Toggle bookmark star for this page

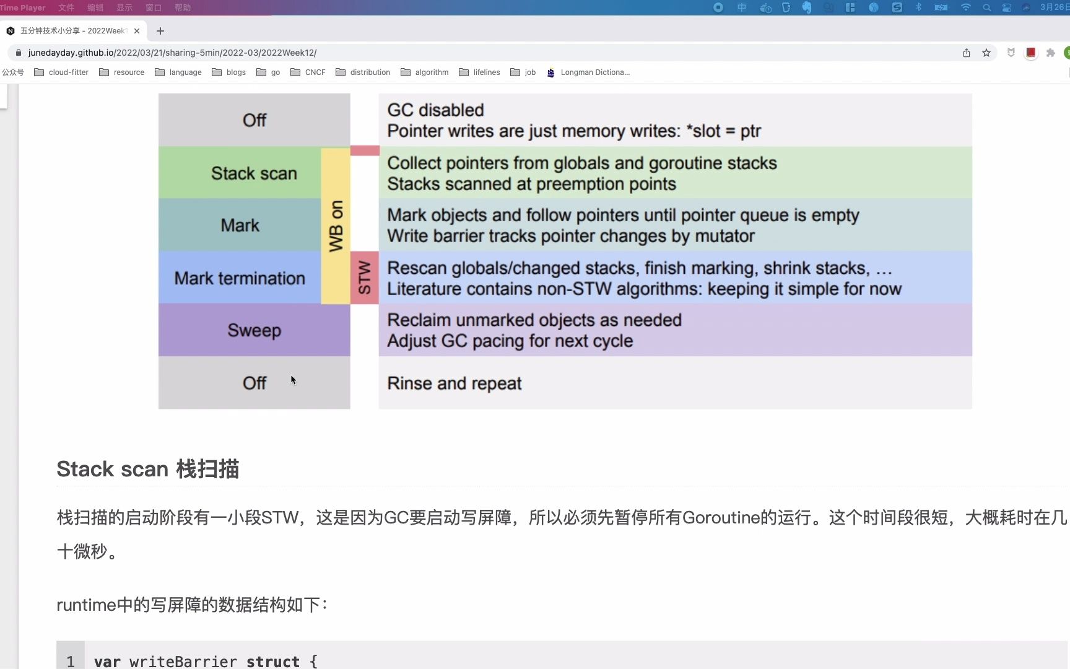pos(986,53)
